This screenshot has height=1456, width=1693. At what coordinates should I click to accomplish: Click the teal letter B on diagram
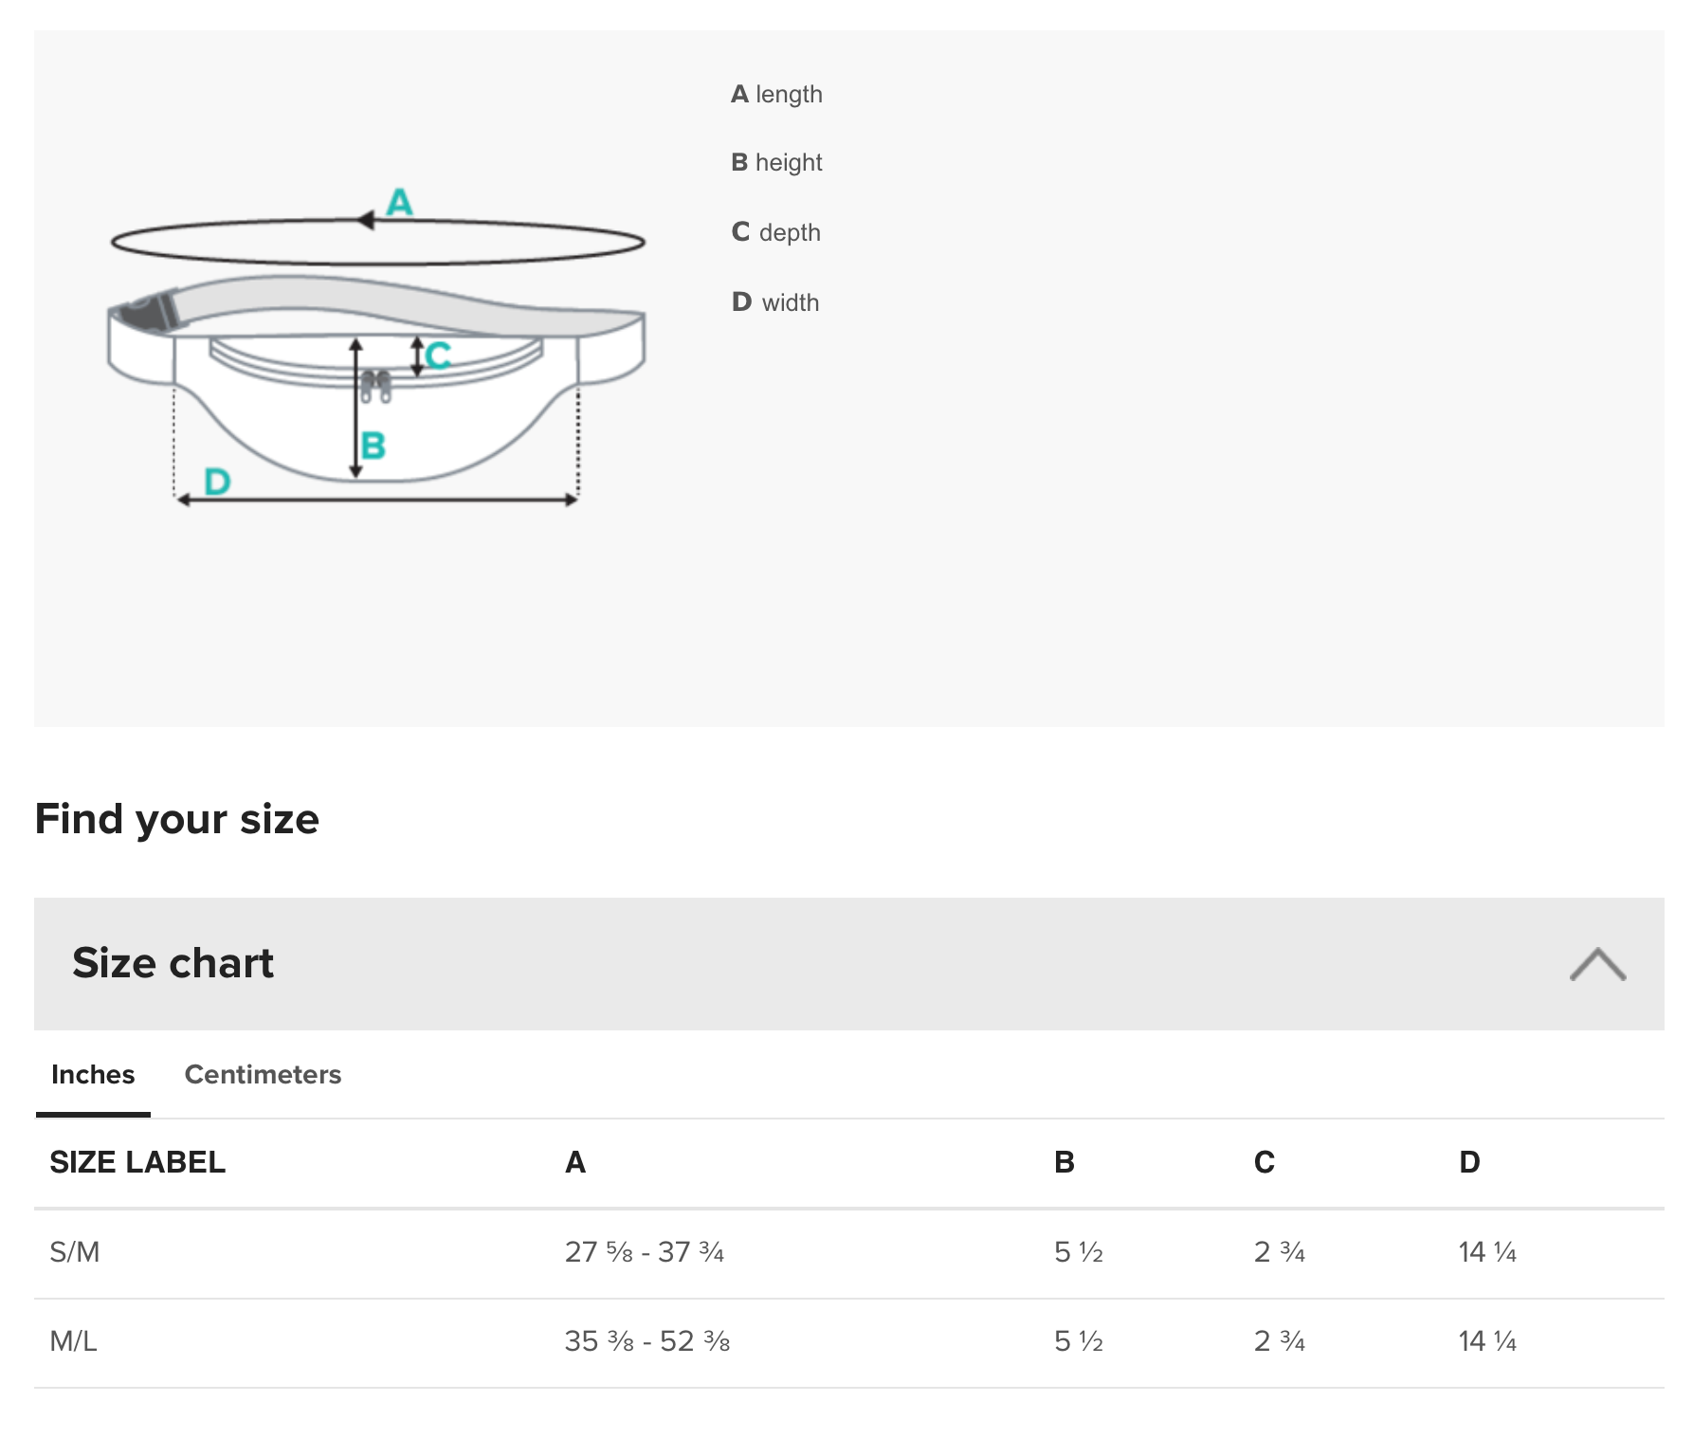click(x=373, y=446)
